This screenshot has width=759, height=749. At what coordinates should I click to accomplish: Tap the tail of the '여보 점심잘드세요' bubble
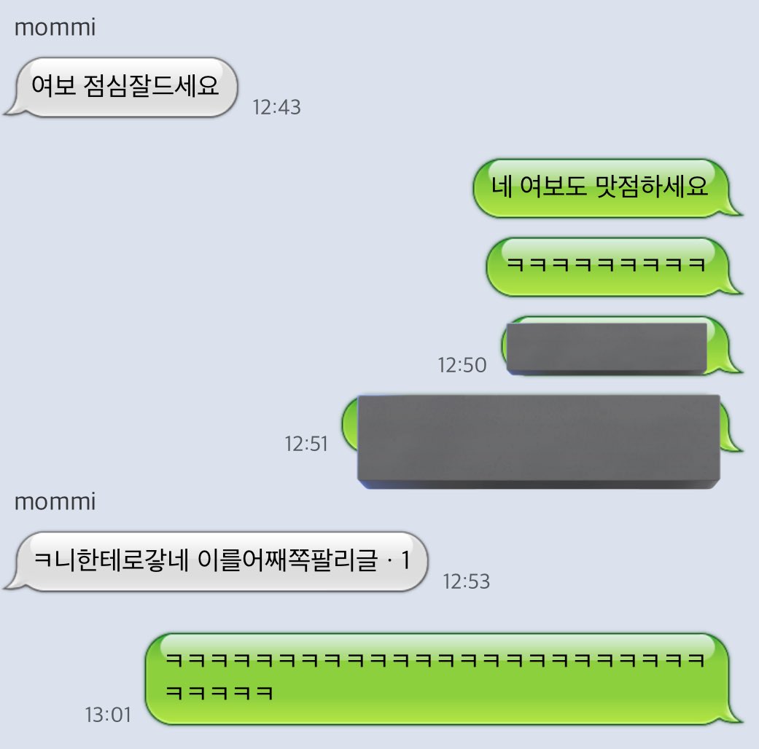[x=15, y=110]
